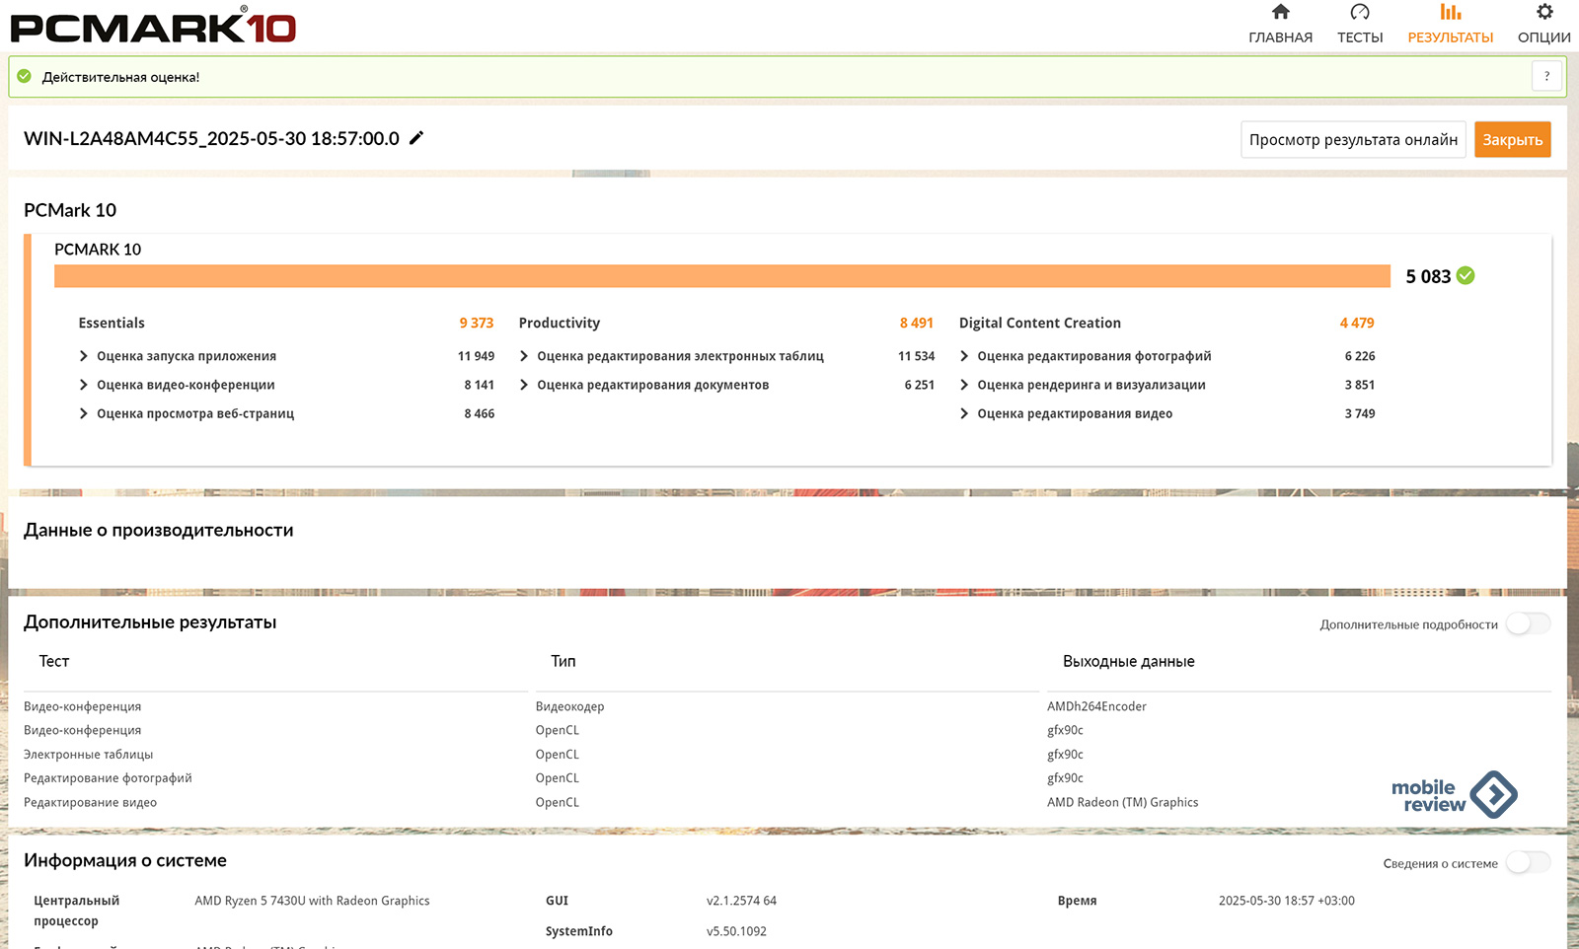Click the SystemInfo version v5.50.1092

(x=736, y=931)
